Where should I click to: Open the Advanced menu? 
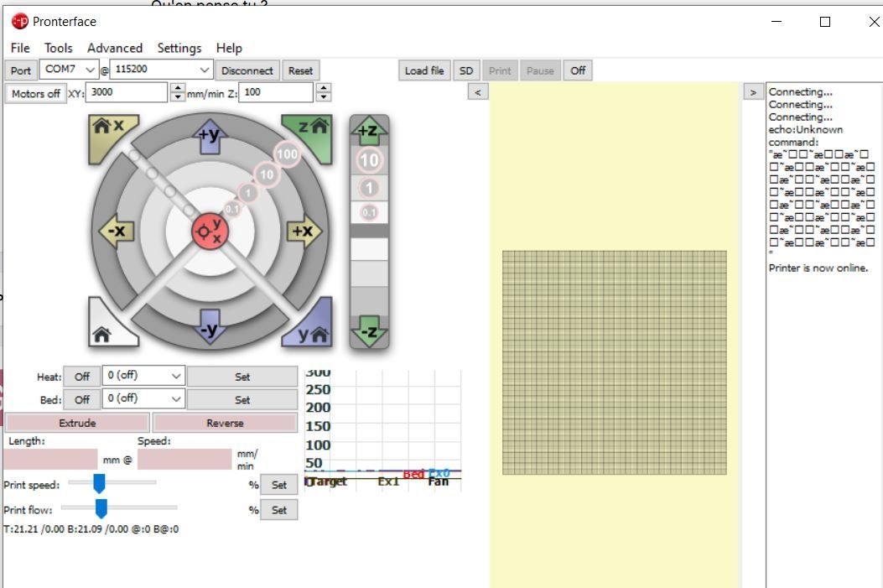tap(115, 48)
